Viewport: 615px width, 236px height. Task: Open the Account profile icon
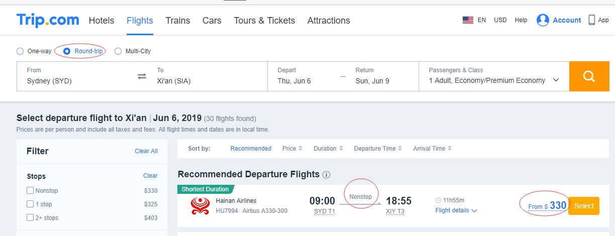tap(543, 20)
